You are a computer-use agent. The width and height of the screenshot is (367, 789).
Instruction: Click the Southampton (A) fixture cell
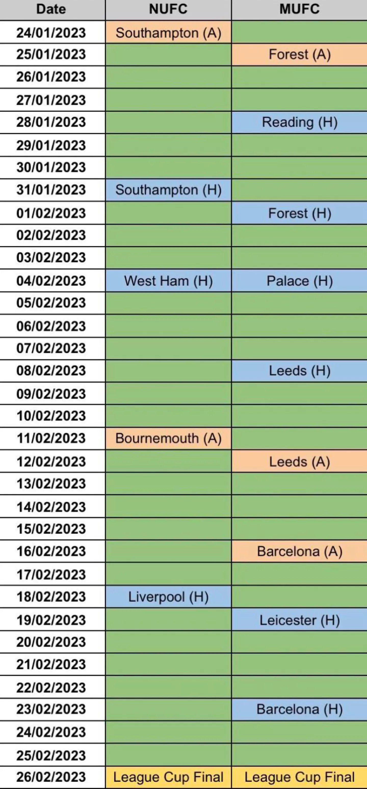pyautogui.click(x=168, y=33)
